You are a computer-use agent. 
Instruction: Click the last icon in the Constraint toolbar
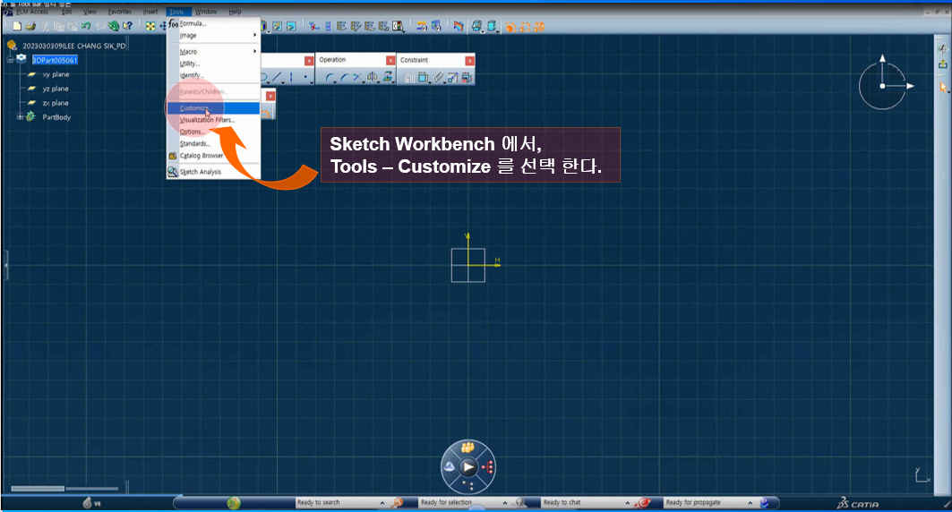467,78
